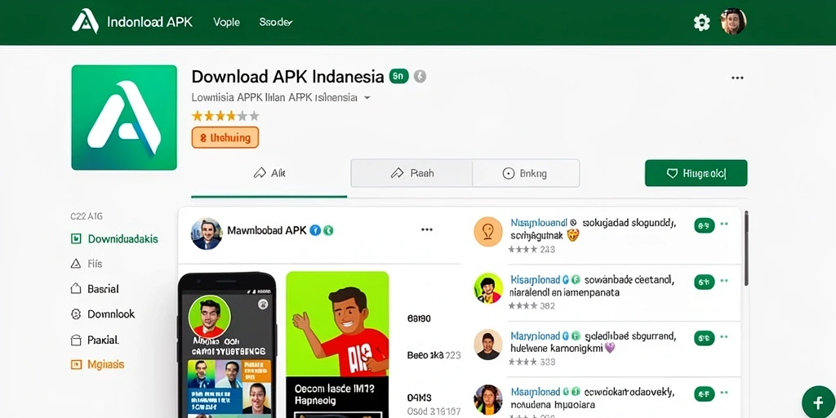Click the '★★★★ 323' rating text
The height and width of the screenshot is (418, 836).
point(531,362)
